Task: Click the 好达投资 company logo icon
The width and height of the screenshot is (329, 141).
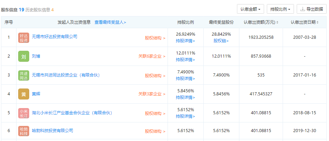Action: (24, 37)
